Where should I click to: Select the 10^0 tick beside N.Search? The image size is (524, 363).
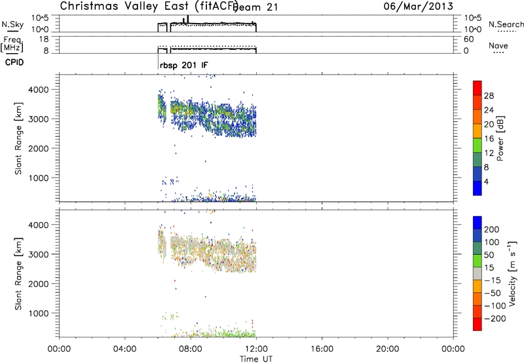point(472,29)
